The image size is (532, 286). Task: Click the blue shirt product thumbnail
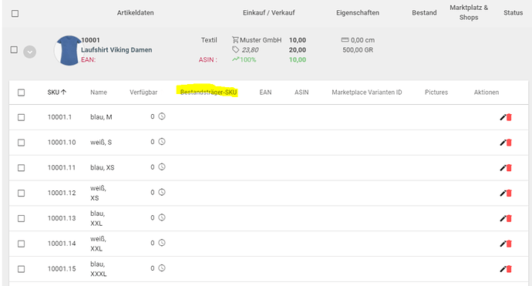point(69,51)
